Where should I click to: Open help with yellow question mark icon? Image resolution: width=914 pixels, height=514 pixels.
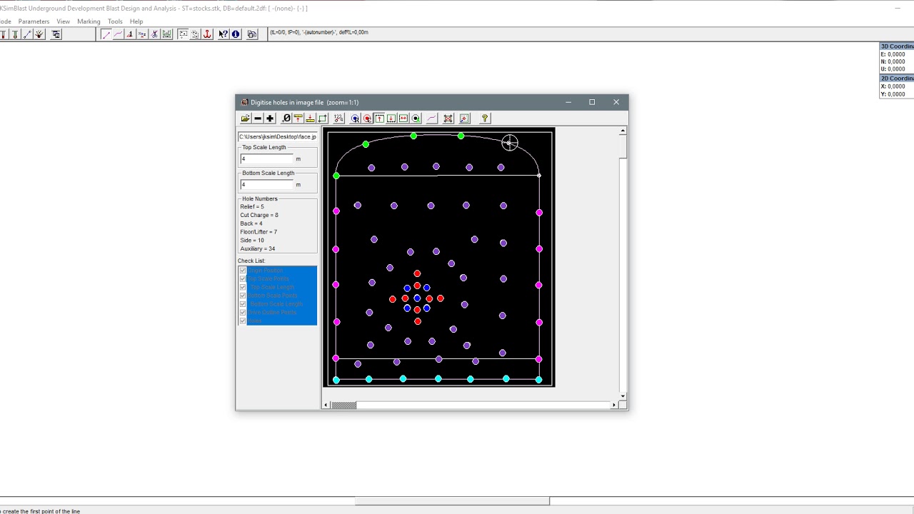pos(485,119)
